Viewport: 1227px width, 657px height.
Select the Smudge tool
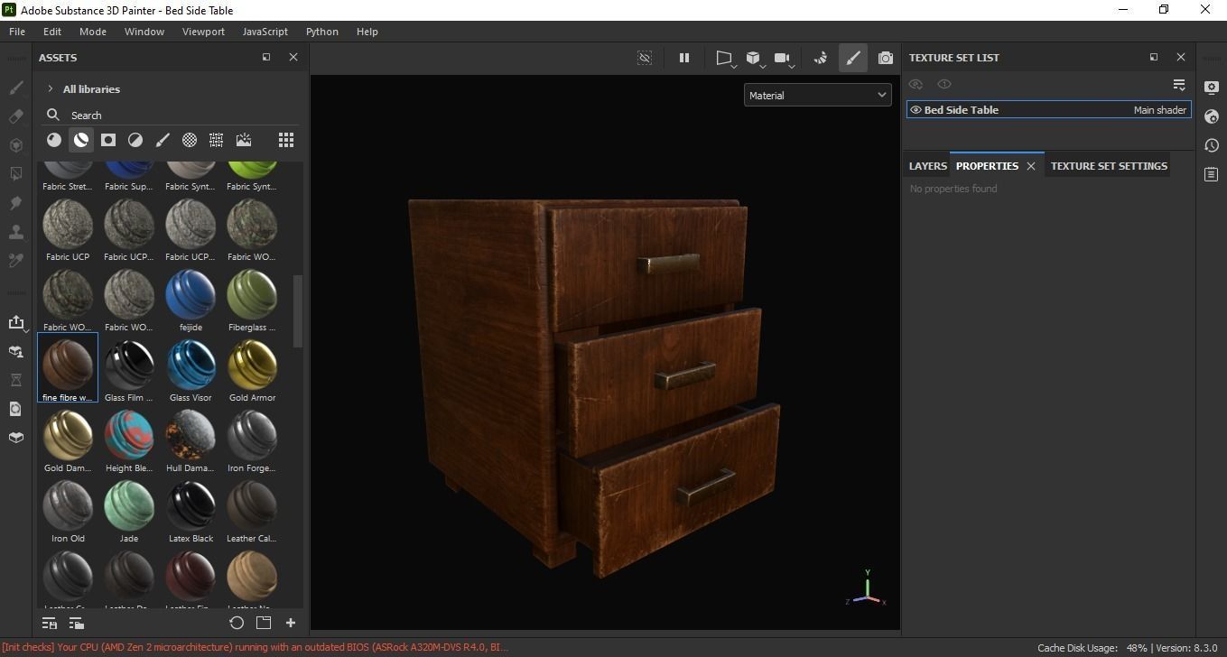coord(15,203)
